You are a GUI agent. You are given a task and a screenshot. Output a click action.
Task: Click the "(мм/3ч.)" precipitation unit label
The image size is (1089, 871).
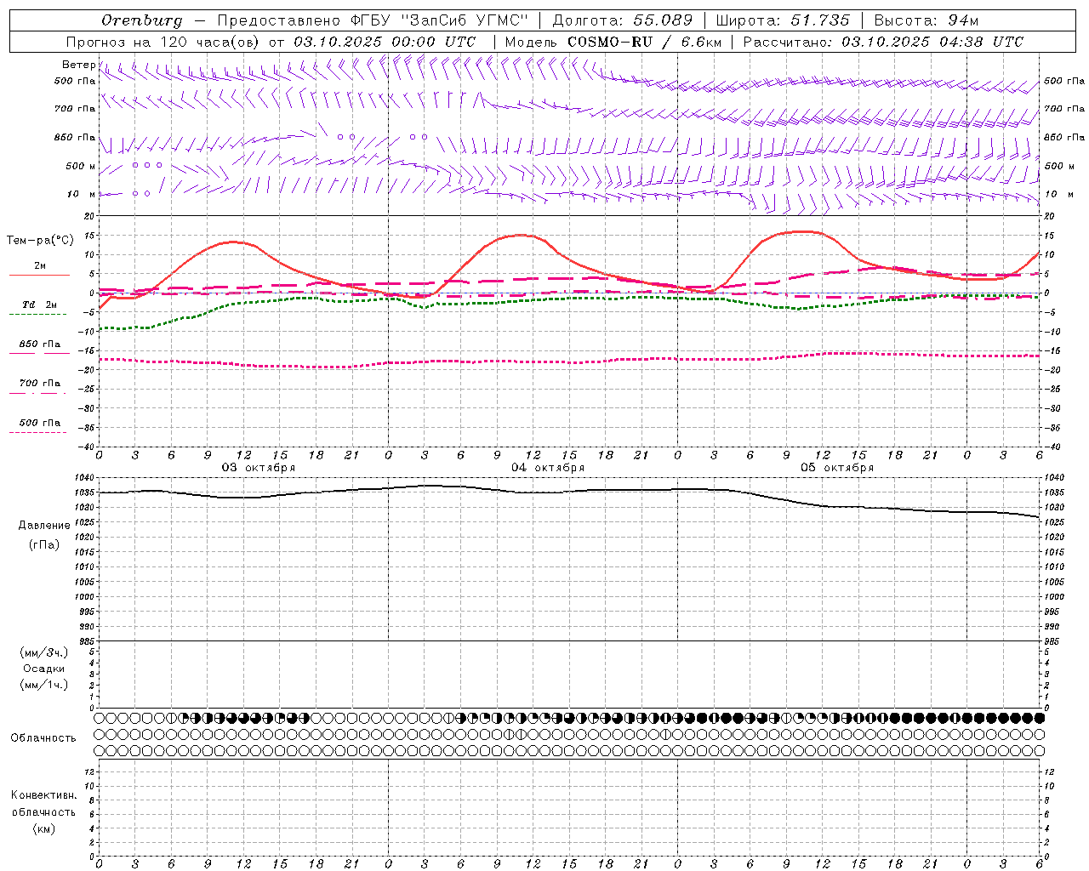click(x=44, y=652)
